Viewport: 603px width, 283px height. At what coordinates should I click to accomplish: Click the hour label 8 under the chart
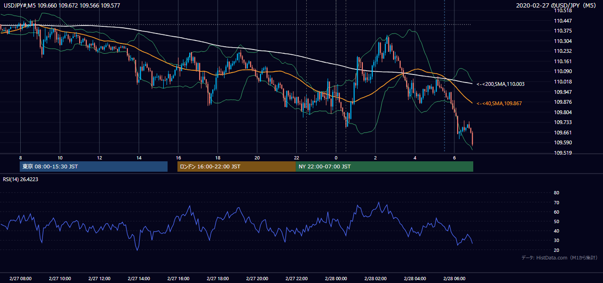click(x=20, y=158)
